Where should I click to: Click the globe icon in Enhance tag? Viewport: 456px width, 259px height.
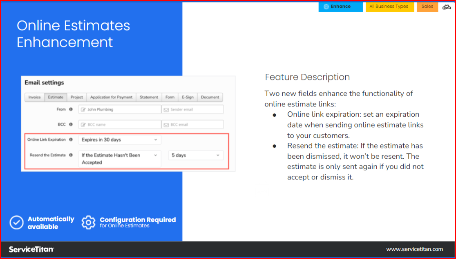coord(326,7)
